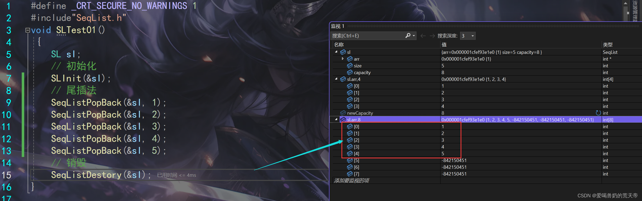Click line SeqListPopBack(&sl, 3)
Image resolution: width=642 pixels, height=201 pixels.
108,126
